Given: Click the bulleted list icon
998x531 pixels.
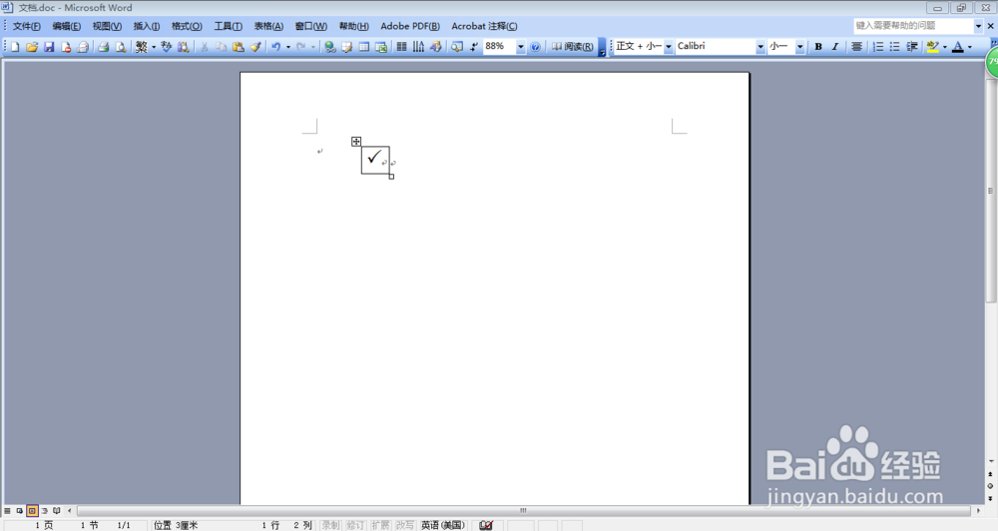Looking at the screenshot, I should [x=894, y=47].
